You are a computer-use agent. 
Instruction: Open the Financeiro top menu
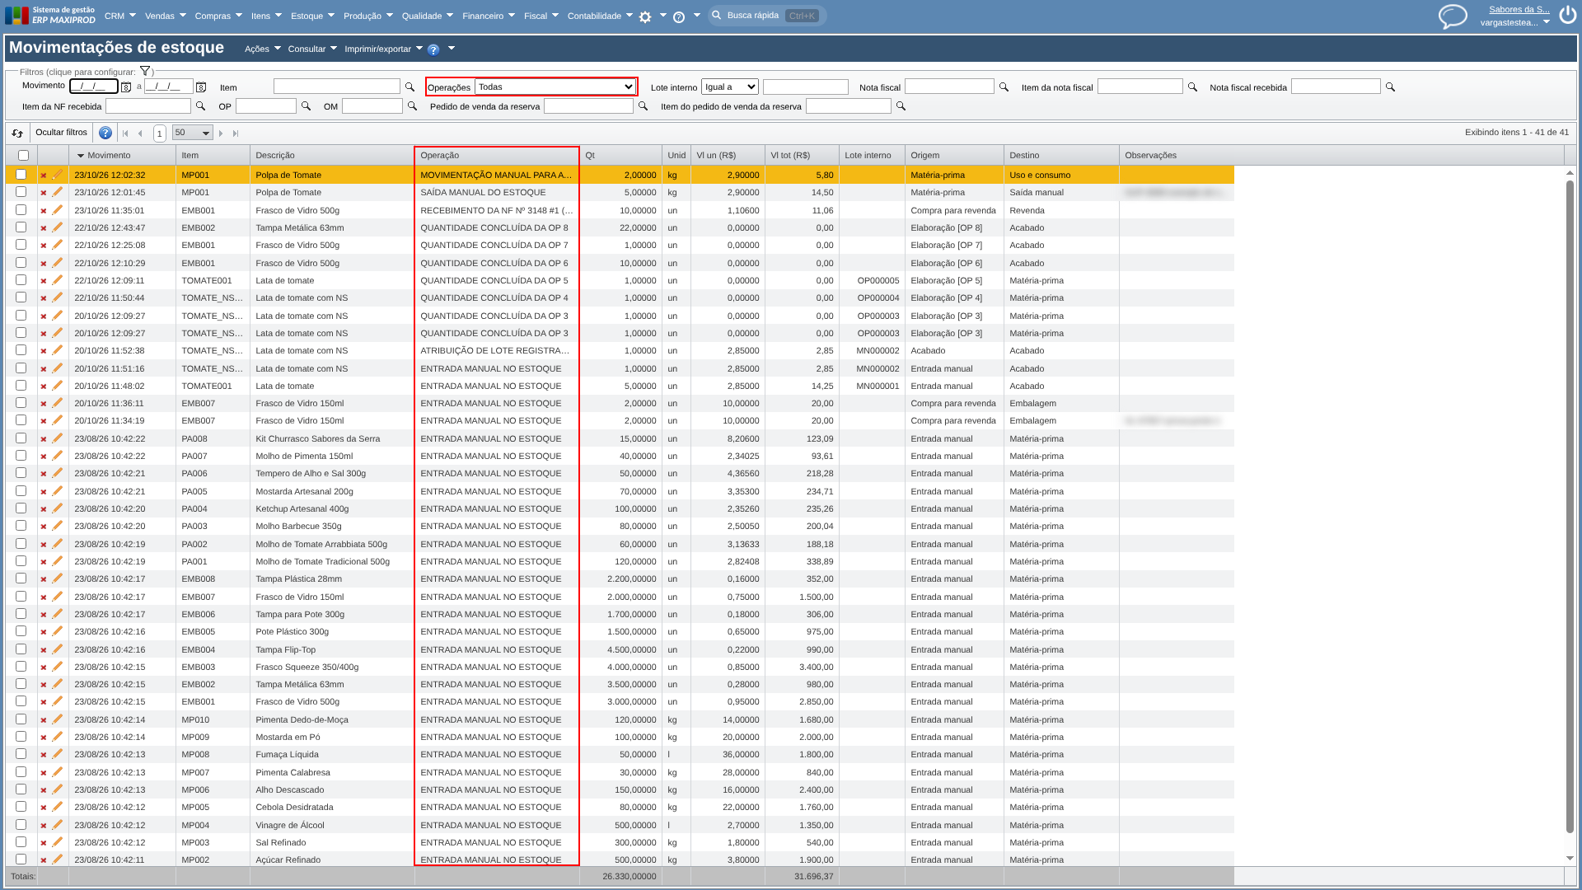point(489,16)
